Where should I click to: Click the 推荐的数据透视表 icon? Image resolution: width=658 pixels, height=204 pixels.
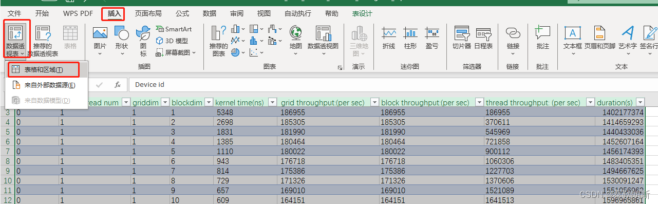pos(43,33)
